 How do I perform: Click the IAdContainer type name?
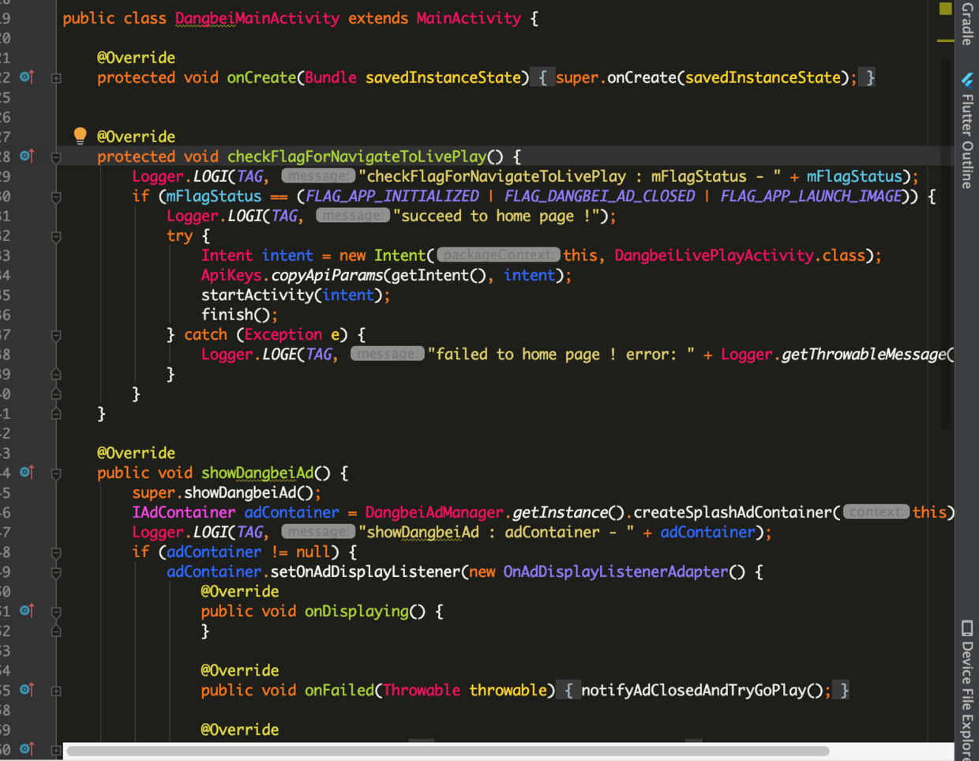click(x=184, y=512)
